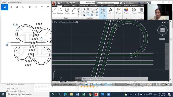173x97 pixels.
Task: Select the Copy tool in Modificar panel
Action: pyautogui.click(x=84, y=12)
